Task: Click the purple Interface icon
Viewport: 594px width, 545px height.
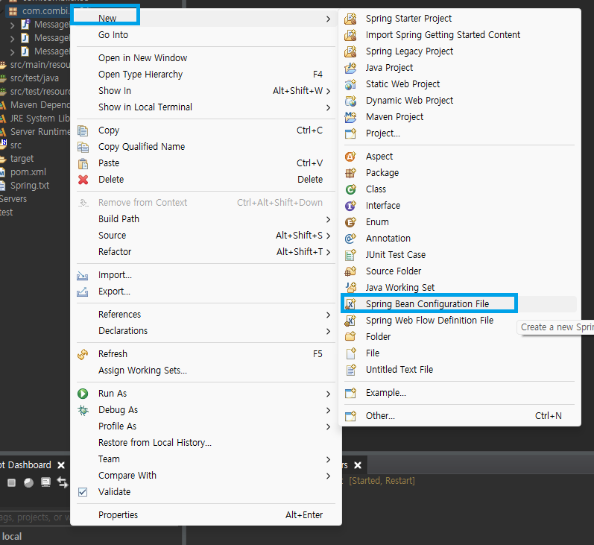Action: pyautogui.click(x=350, y=206)
